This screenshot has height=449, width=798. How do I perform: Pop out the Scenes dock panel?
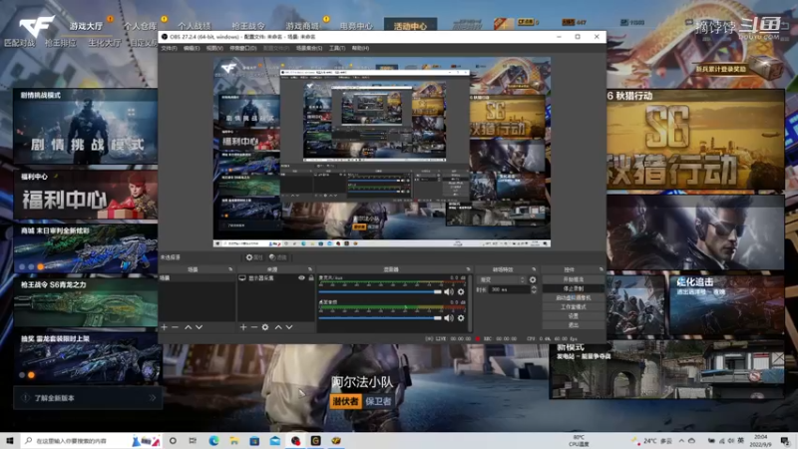[230, 269]
